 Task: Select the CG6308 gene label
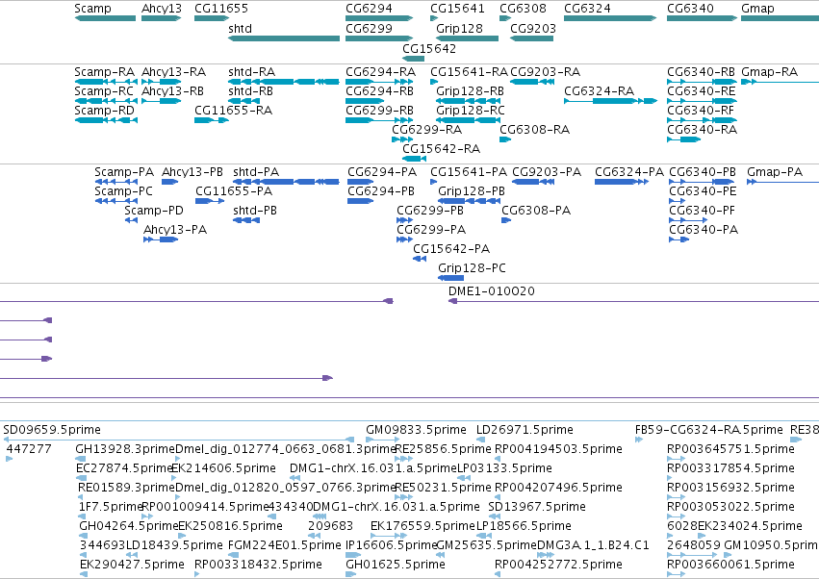point(523,9)
